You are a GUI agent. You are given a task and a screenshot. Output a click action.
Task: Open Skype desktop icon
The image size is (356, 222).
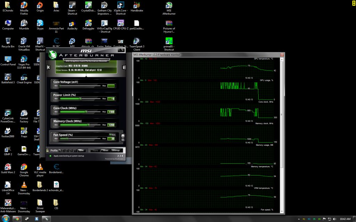pyautogui.click(x=40, y=25)
